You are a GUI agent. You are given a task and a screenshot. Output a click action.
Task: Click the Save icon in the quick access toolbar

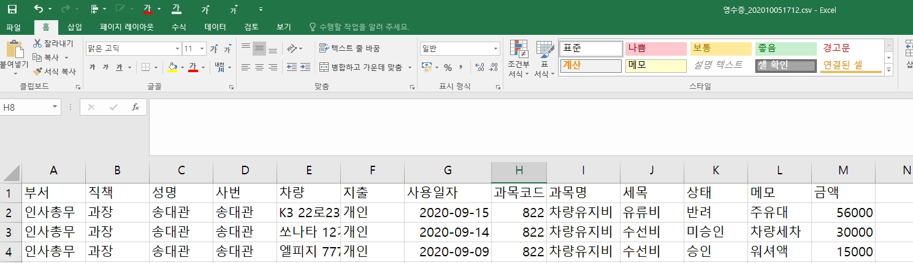coord(12,9)
